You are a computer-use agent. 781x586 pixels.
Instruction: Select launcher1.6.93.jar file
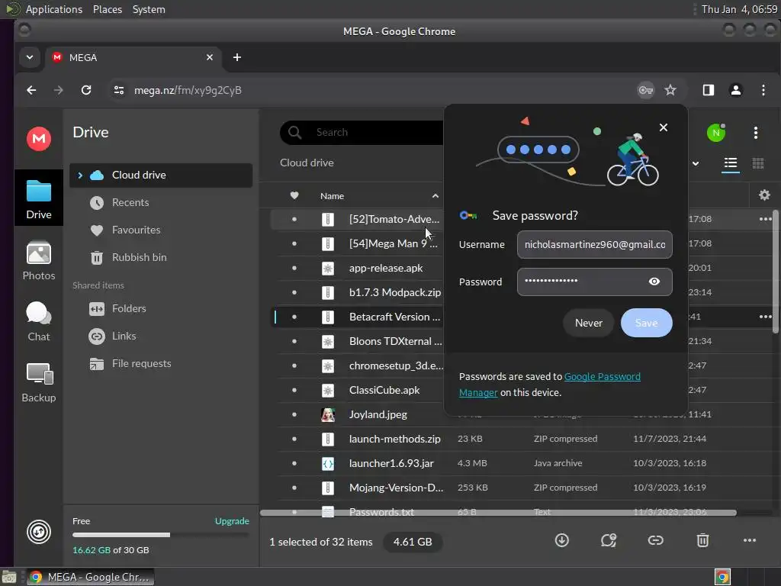coord(391,463)
